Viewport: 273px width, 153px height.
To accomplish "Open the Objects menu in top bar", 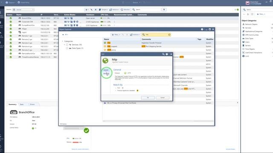I will (x=10, y=3).
